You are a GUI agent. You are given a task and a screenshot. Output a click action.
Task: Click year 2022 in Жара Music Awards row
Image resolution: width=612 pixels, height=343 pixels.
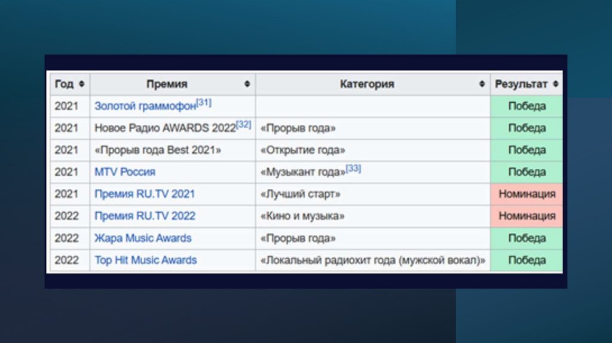pyautogui.click(x=66, y=238)
